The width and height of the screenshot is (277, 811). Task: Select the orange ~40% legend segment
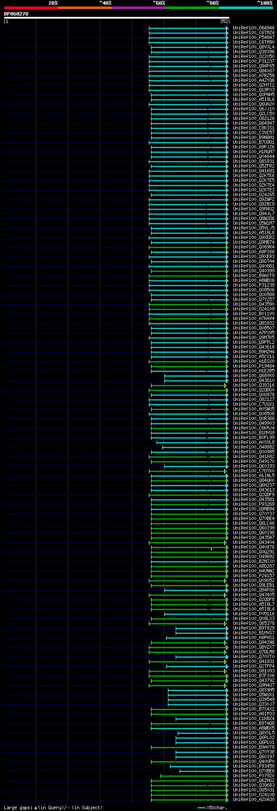(x=84, y=8)
